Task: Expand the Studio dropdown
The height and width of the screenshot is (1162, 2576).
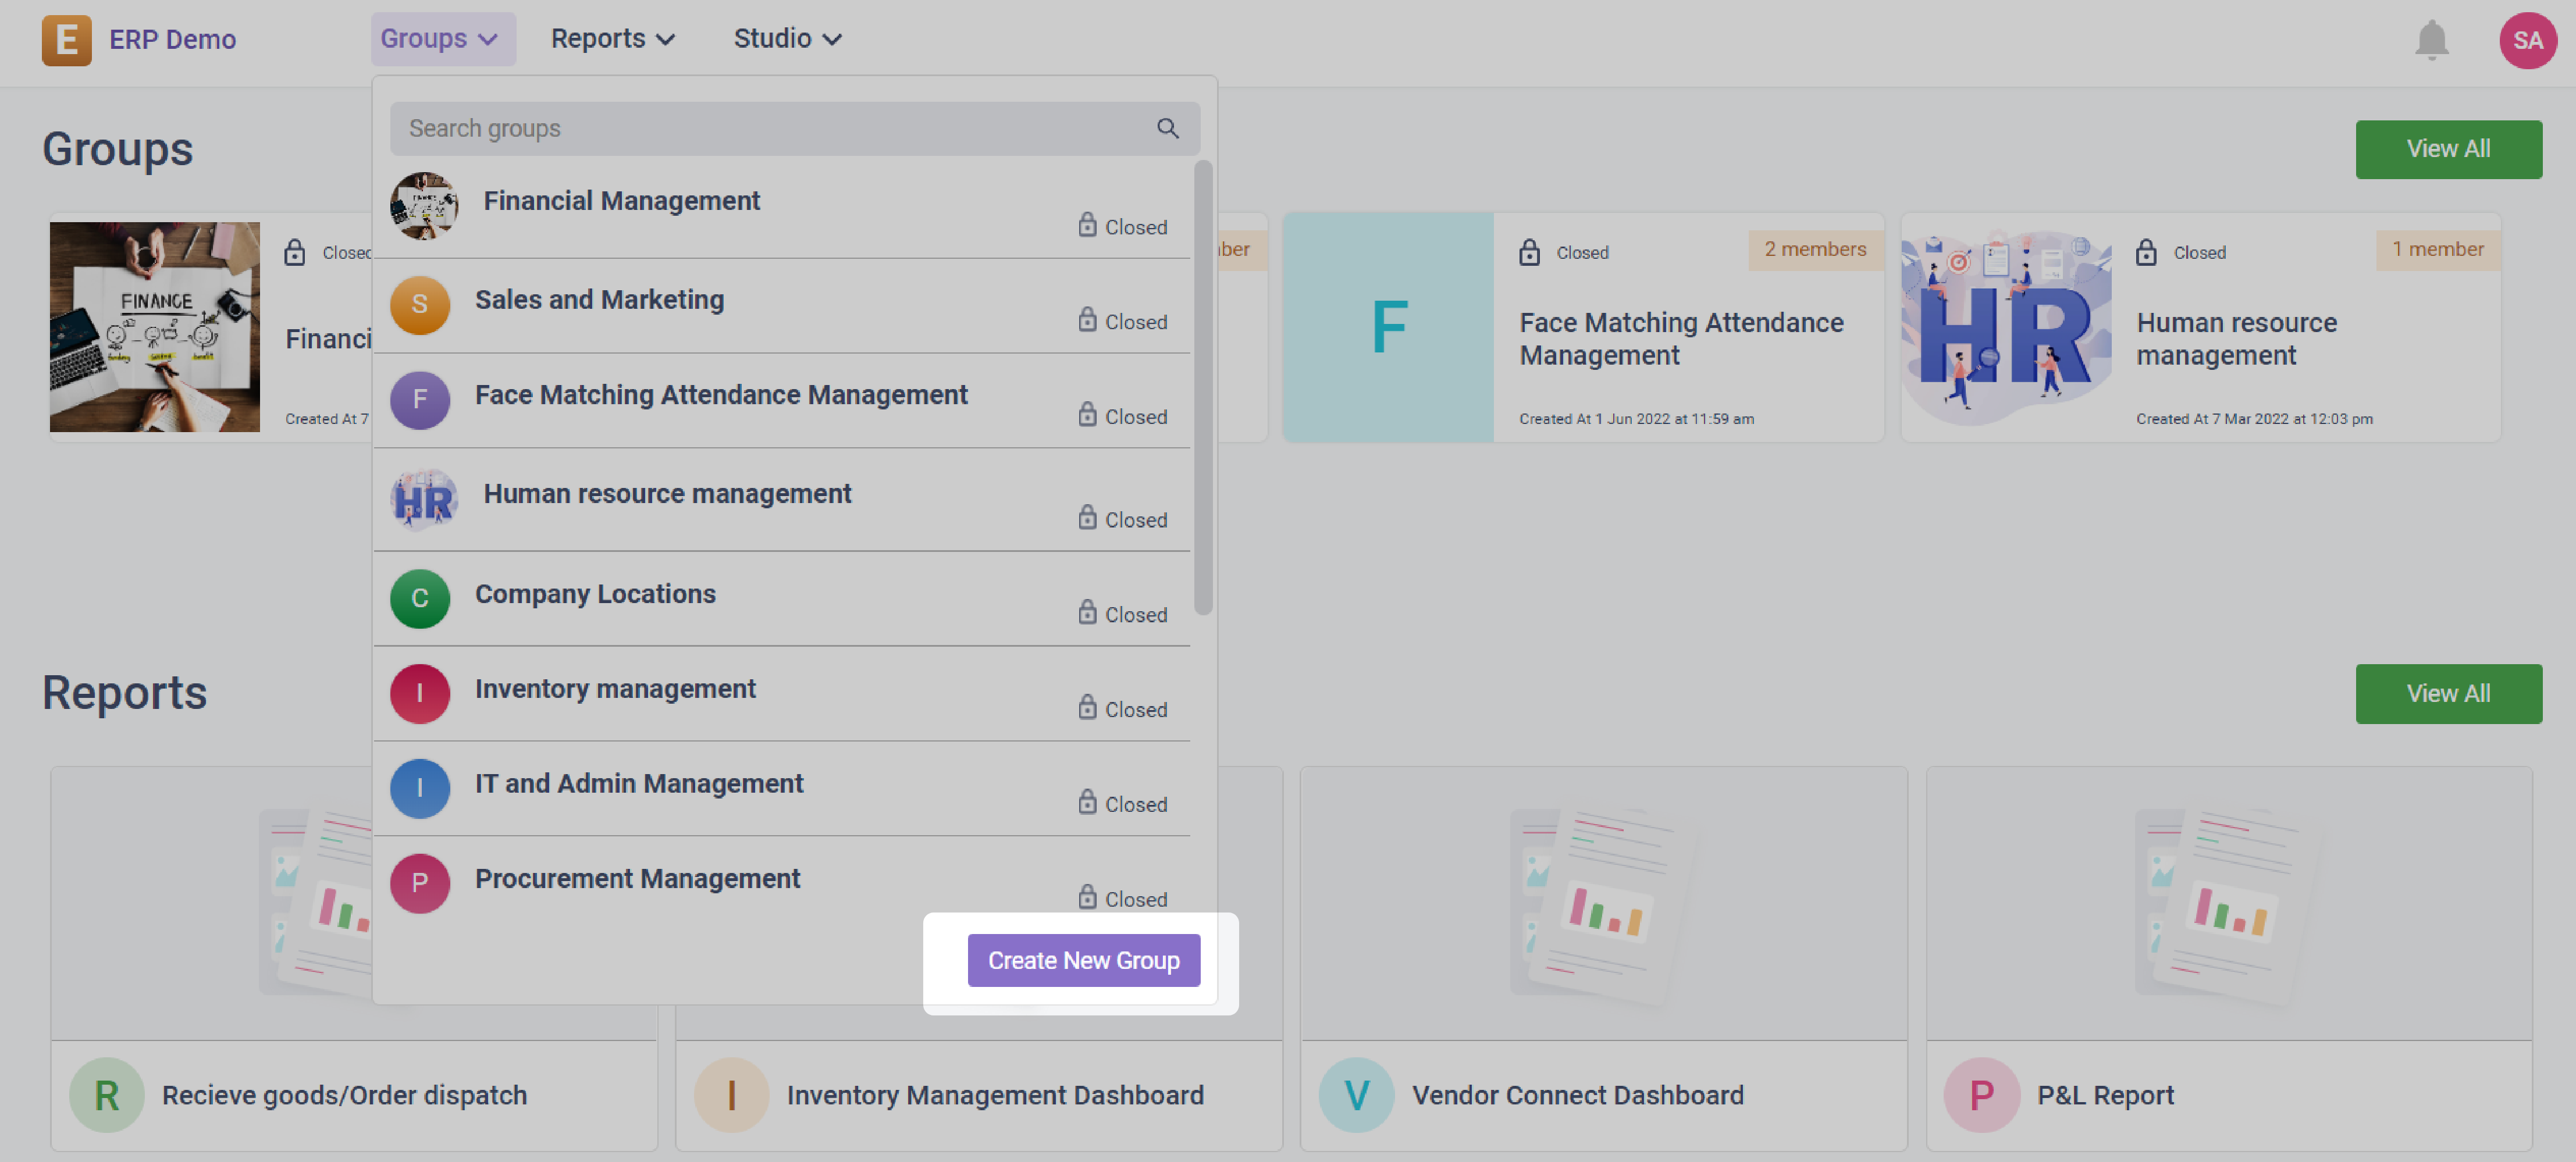Action: [x=787, y=39]
